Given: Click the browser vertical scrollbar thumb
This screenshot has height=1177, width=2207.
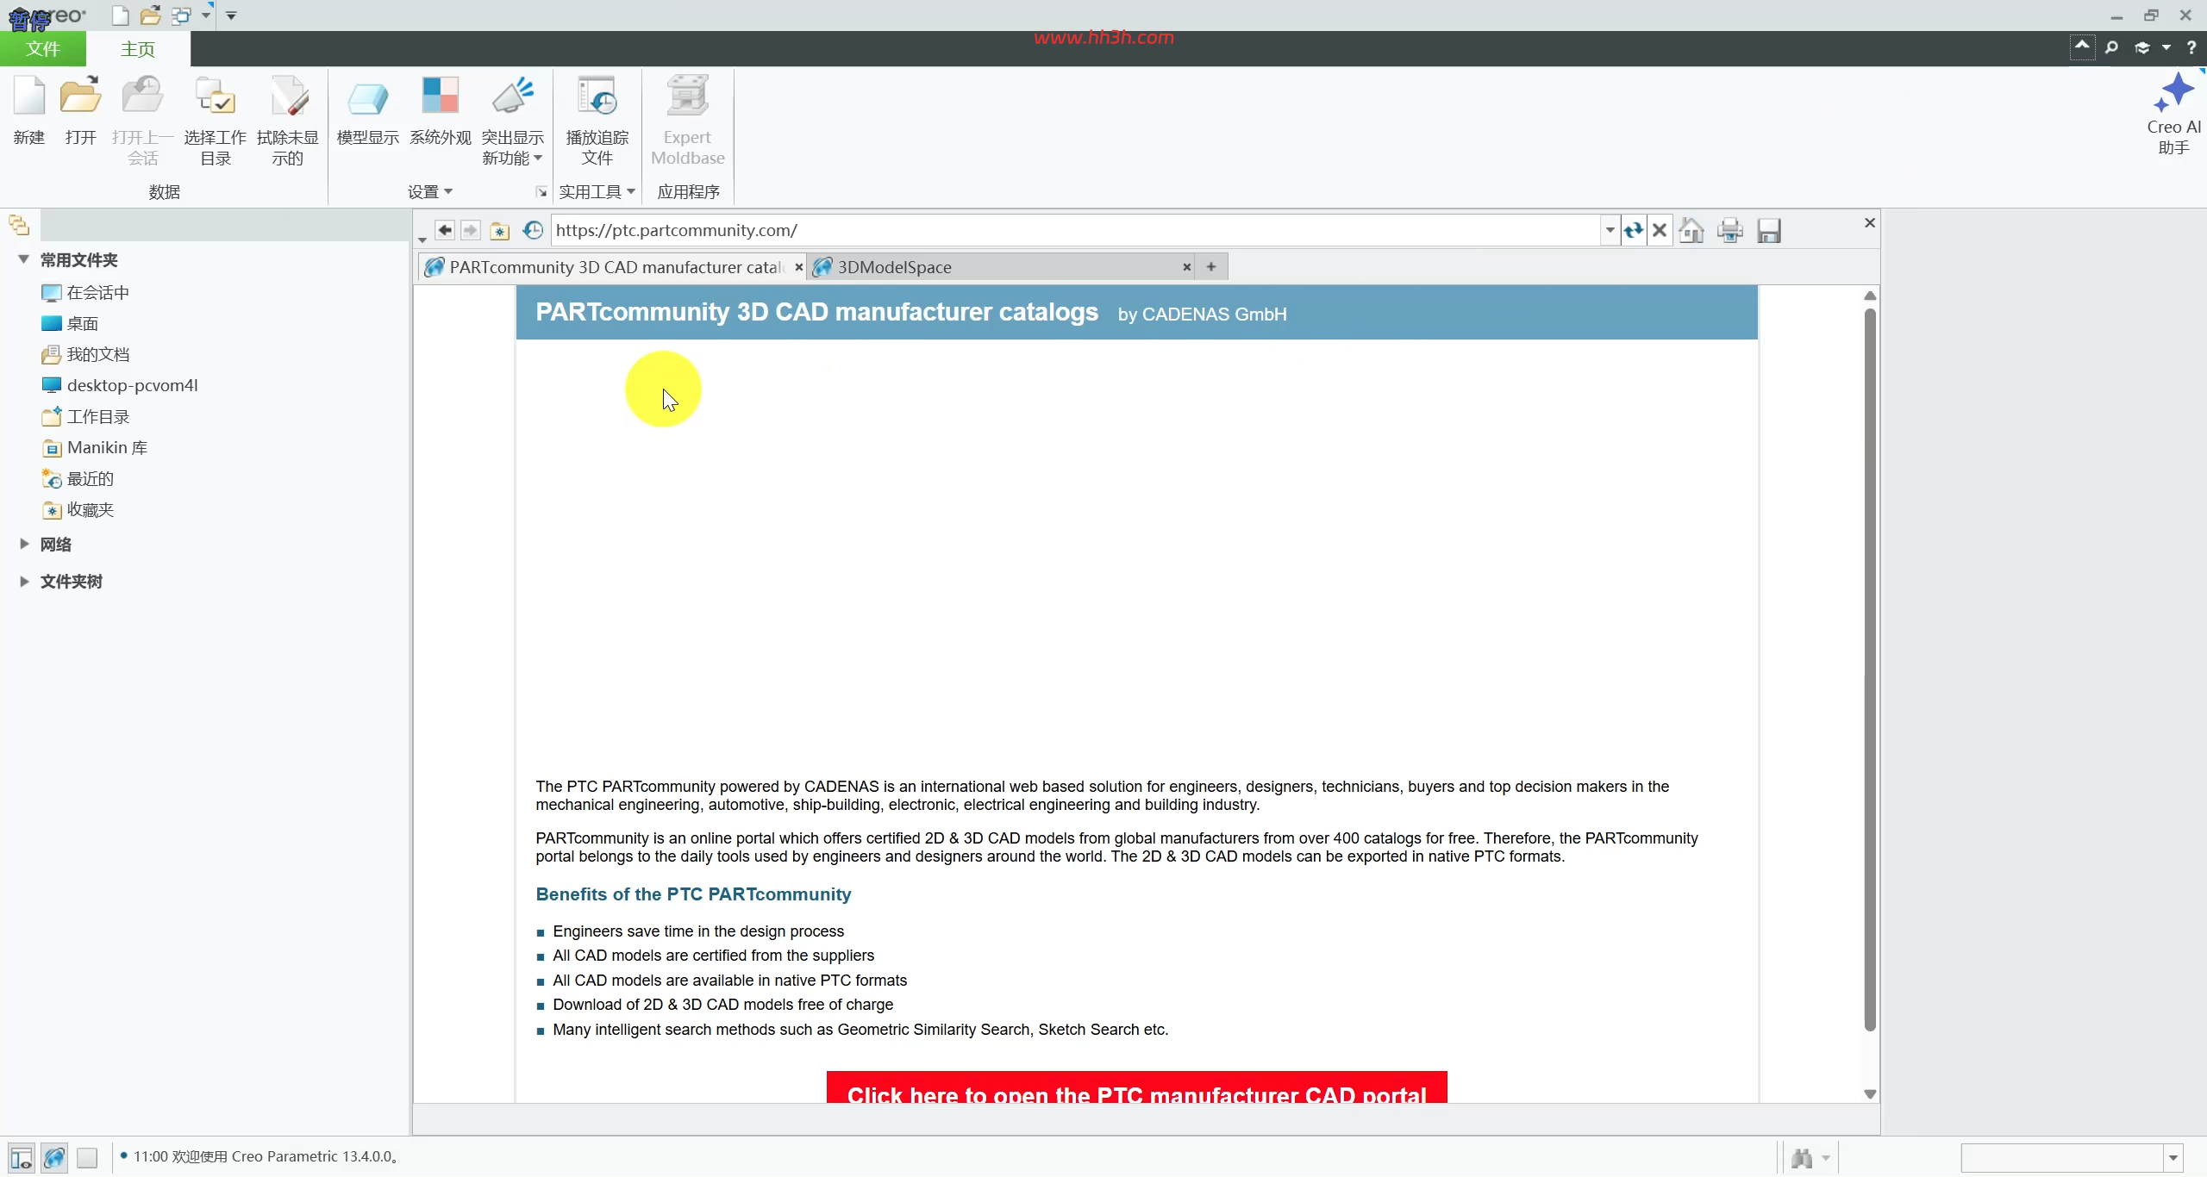Looking at the screenshot, I should [1870, 669].
